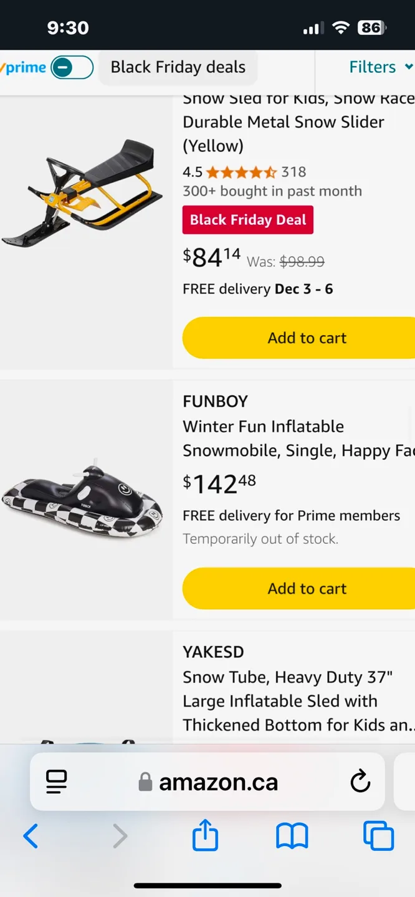The width and height of the screenshot is (415, 897).
Task: Go back using the back arrow icon
Action: pyautogui.click(x=31, y=836)
